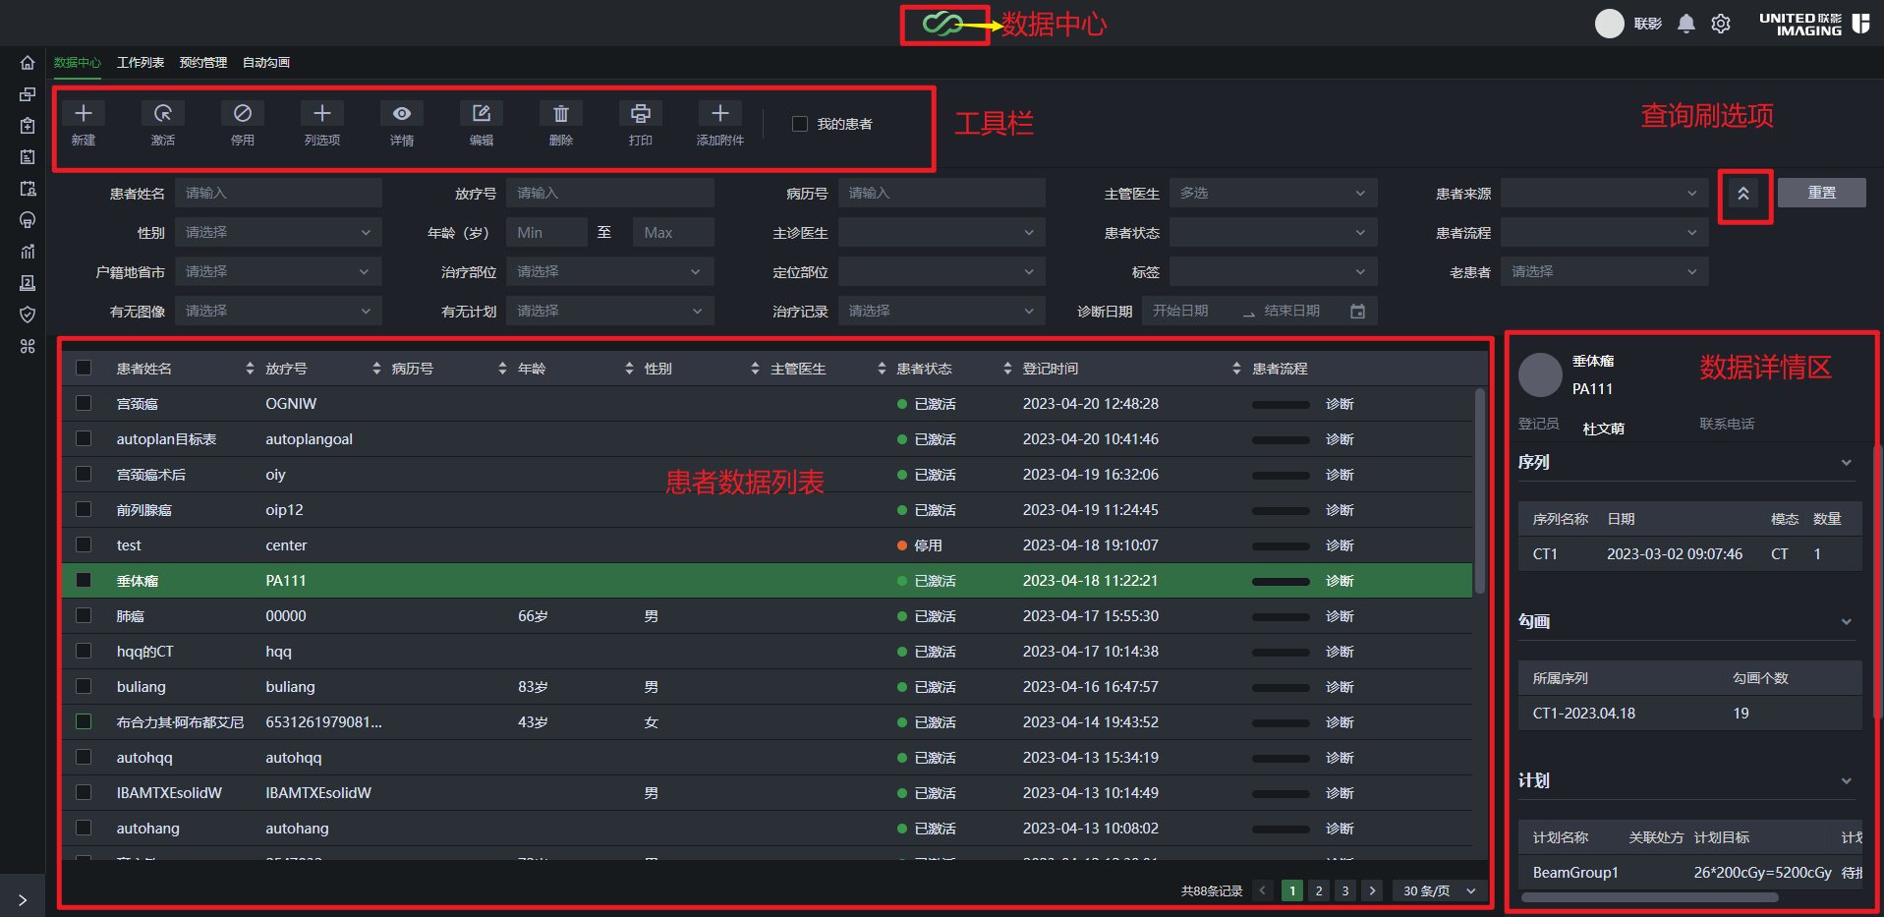Open patient 详情 with the eye icon
Image resolution: width=1884 pixels, height=917 pixels.
pyautogui.click(x=402, y=114)
